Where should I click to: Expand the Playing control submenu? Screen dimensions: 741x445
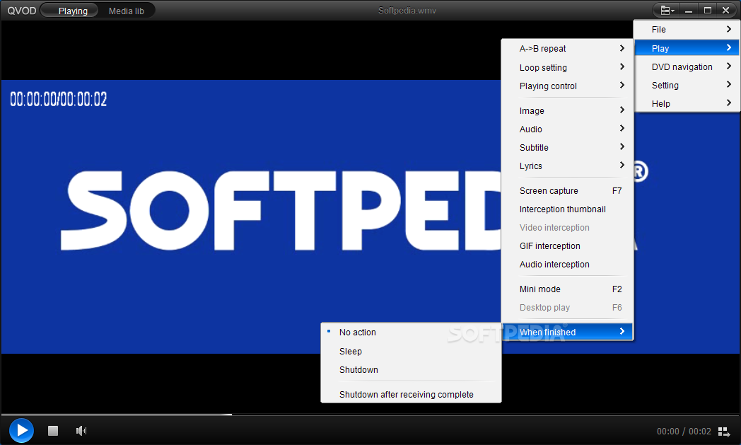point(567,86)
